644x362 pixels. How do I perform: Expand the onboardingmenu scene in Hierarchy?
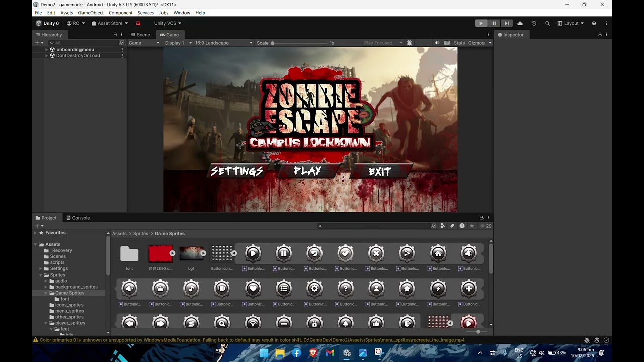(47, 50)
